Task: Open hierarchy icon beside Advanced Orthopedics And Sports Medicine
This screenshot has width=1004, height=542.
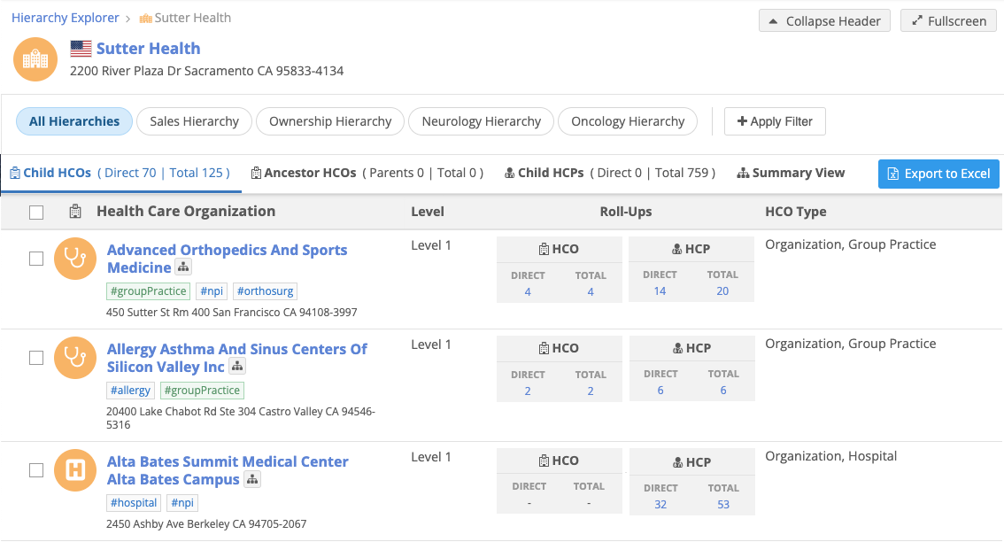Action: [x=183, y=267]
